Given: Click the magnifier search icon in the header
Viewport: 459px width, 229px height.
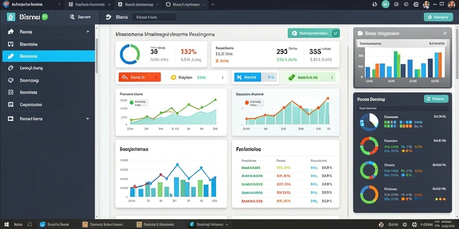Looking at the screenshot, I should click(72, 17).
